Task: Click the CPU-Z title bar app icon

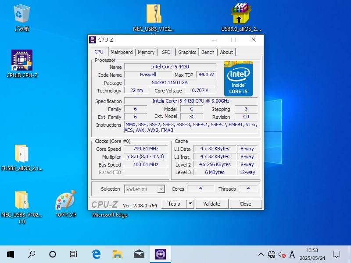Action: click(x=93, y=40)
